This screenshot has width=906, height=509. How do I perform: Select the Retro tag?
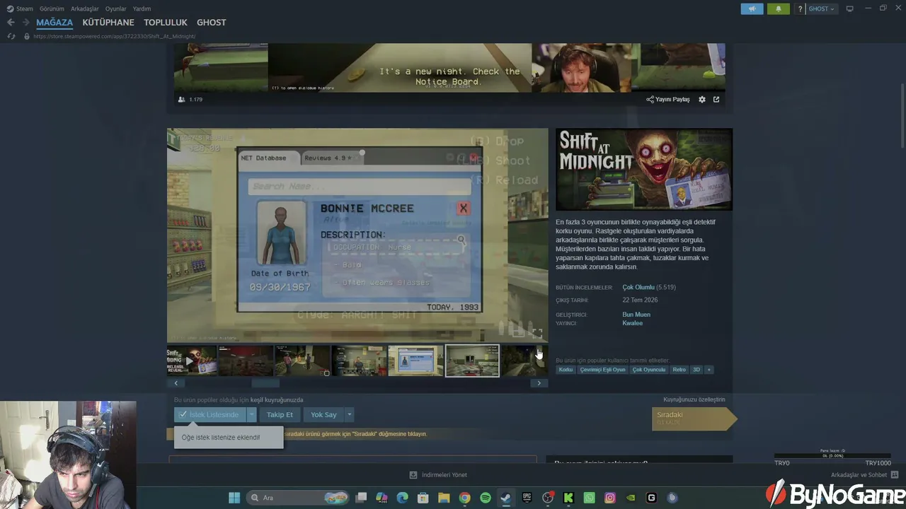(x=679, y=370)
